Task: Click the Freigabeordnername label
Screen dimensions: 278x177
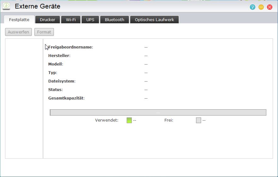Action: (x=71, y=47)
